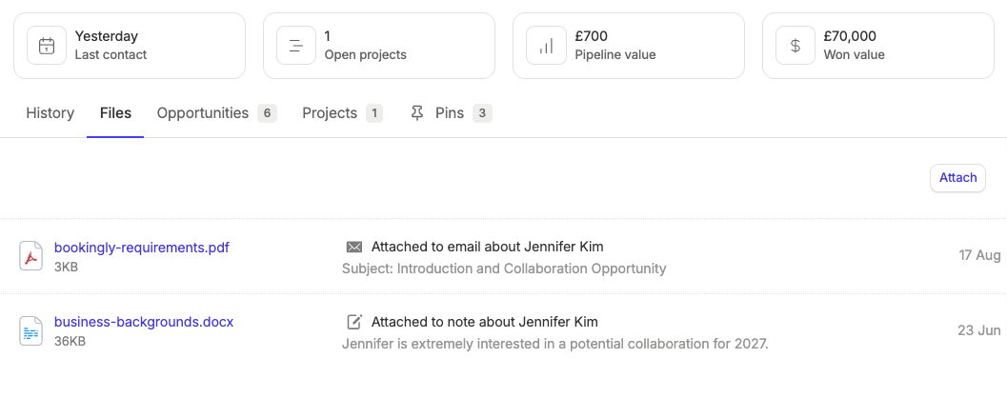Viewport: 1007px width, 398px height.
Task: Click the Open projects list icon
Action: point(295,46)
